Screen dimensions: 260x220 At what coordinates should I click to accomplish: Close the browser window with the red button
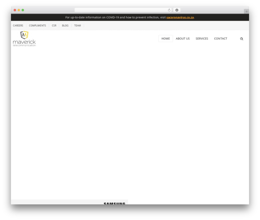pos(15,10)
